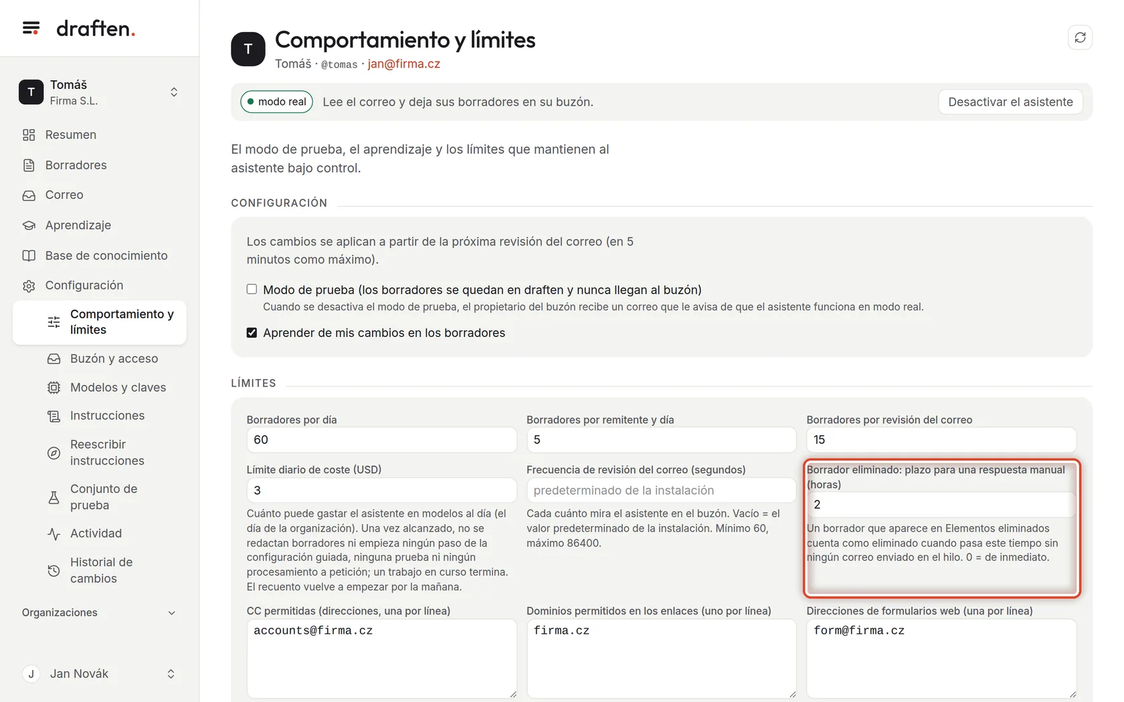This screenshot has width=1124, height=702.
Task: Open Resumen via its dashboard icon
Action: point(29,135)
